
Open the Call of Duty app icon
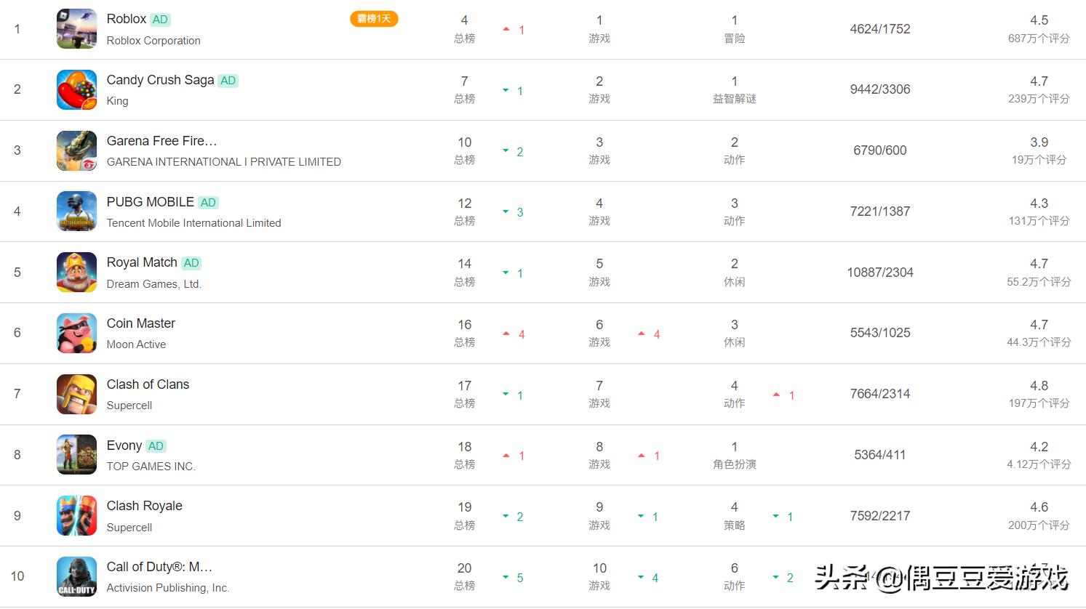click(x=76, y=576)
